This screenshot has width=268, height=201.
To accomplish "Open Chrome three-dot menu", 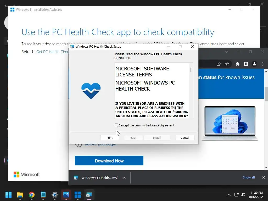I will point(263,64).
